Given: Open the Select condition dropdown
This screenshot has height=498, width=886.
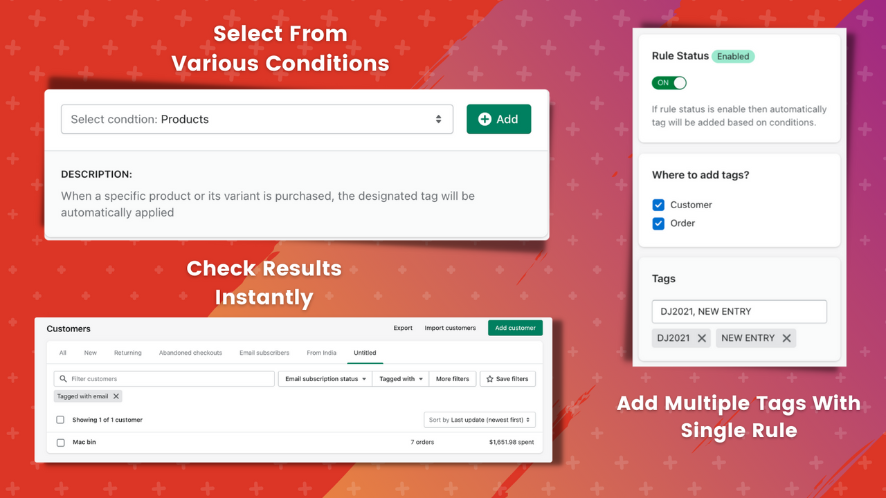Looking at the screenshot, I should pos(257,119).
